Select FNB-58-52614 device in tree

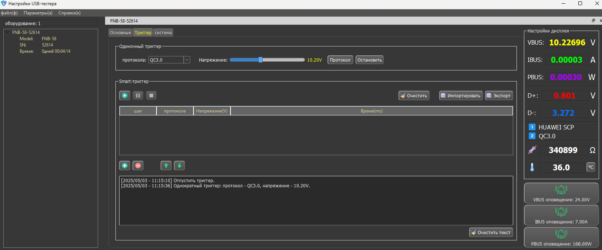tap(26, 32)
